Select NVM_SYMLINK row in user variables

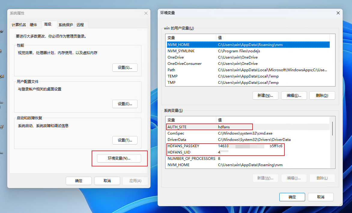tap(181, 51)
